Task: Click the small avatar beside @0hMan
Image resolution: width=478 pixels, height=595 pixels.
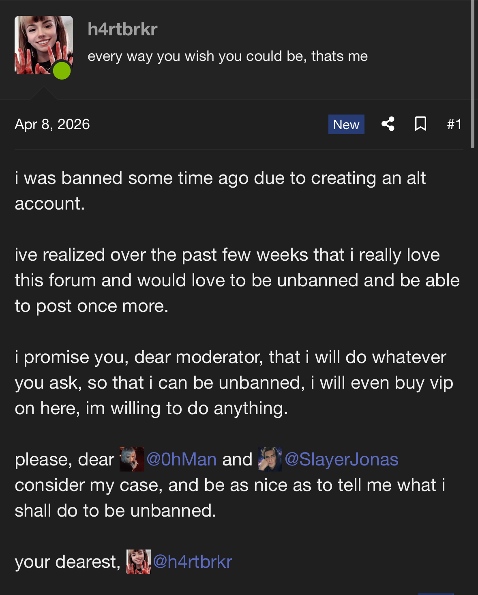Action: click(x=132, y=459)
